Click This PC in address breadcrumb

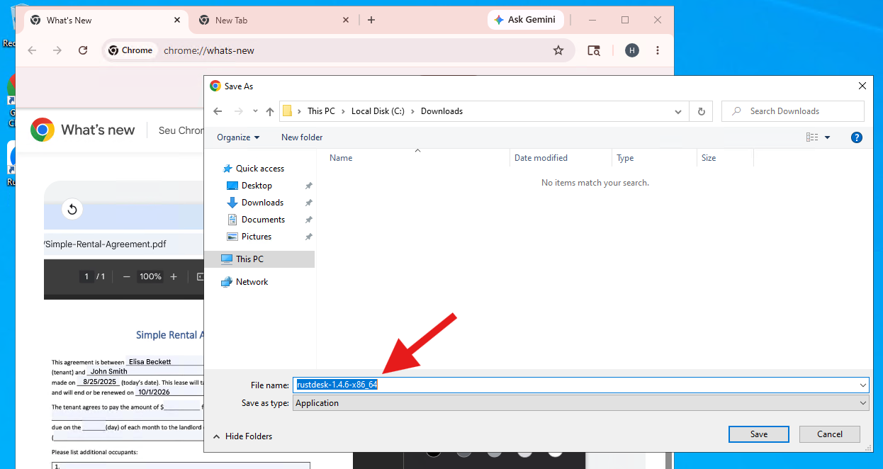321,111
